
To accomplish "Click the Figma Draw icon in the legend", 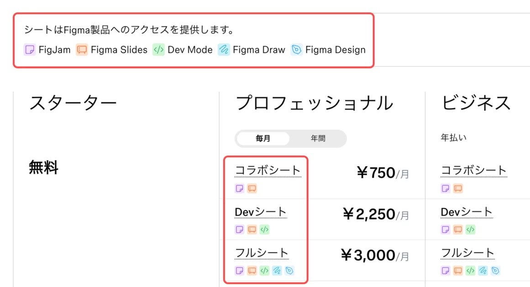I will (224, 50).
